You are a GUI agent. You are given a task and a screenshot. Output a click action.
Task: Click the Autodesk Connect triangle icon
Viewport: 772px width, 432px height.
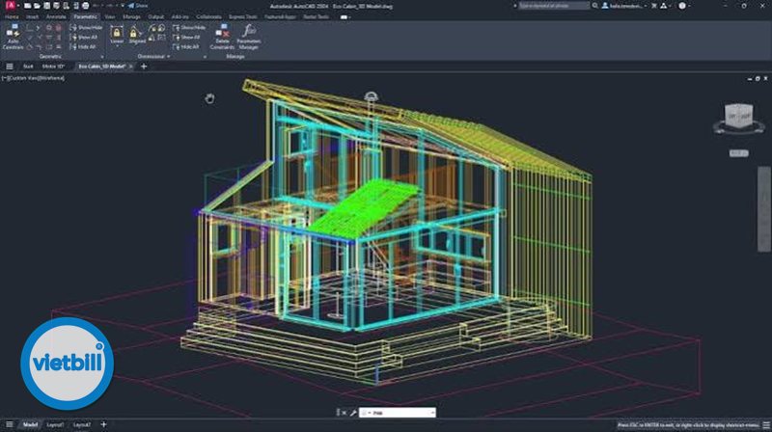pos(664,6)
